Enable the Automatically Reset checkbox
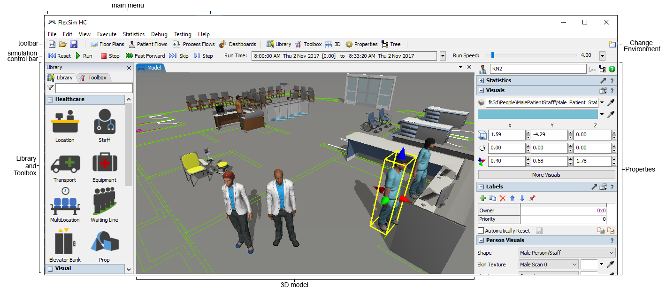The image size is (666, 296). pos(481,231)
